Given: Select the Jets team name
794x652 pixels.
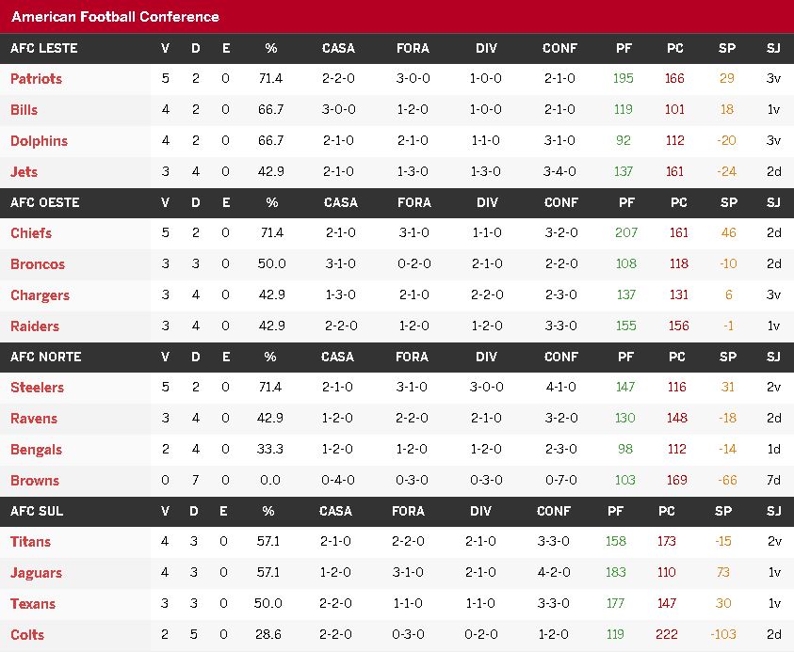Looking at the screenshot, I should 24,171.
